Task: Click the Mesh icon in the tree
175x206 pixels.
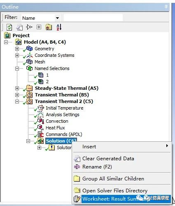Action: click(29, 62)
